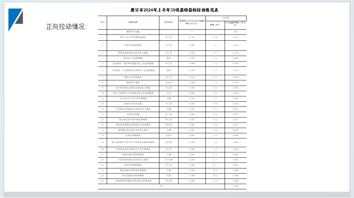Select '批发业销售额增速' in row 23
This screenshot has height=198, width=354.
tap(133, 165)
